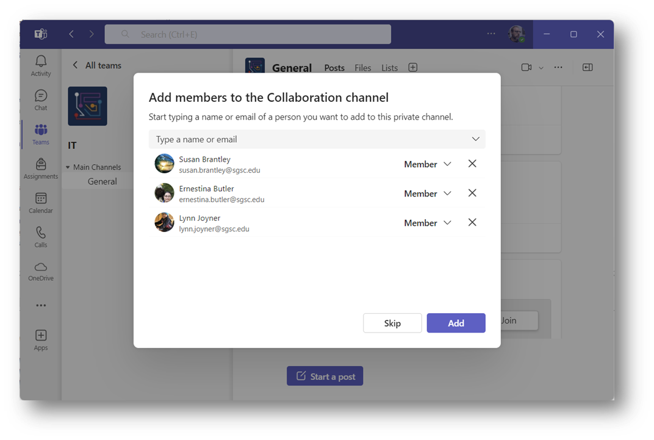The height and width of the screenshot is (440, 654).
Task: Focus the name or email field
Action: pos(311,139)
